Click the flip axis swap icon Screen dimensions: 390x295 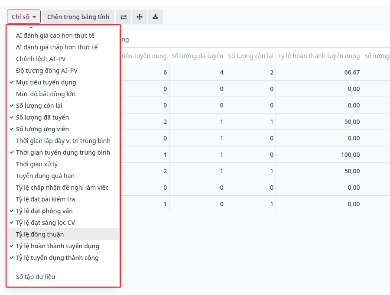pos(123,17)
